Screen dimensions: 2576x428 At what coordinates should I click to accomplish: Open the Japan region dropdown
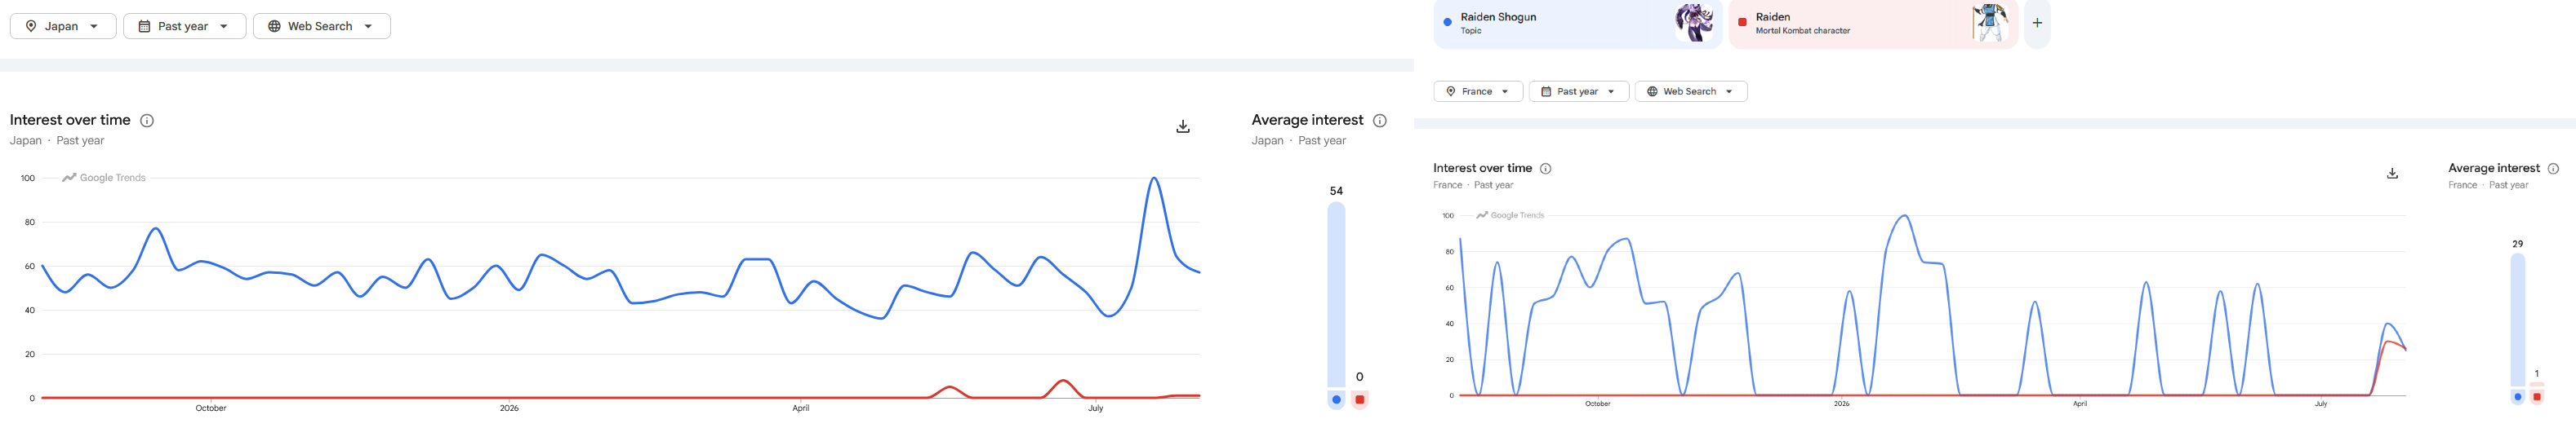point(63,26)
